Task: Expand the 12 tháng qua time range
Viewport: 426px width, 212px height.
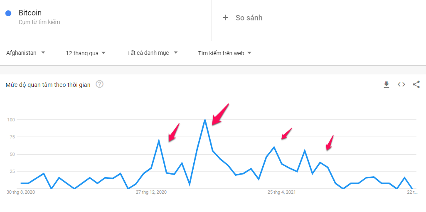Action: (x=85, y=53)
